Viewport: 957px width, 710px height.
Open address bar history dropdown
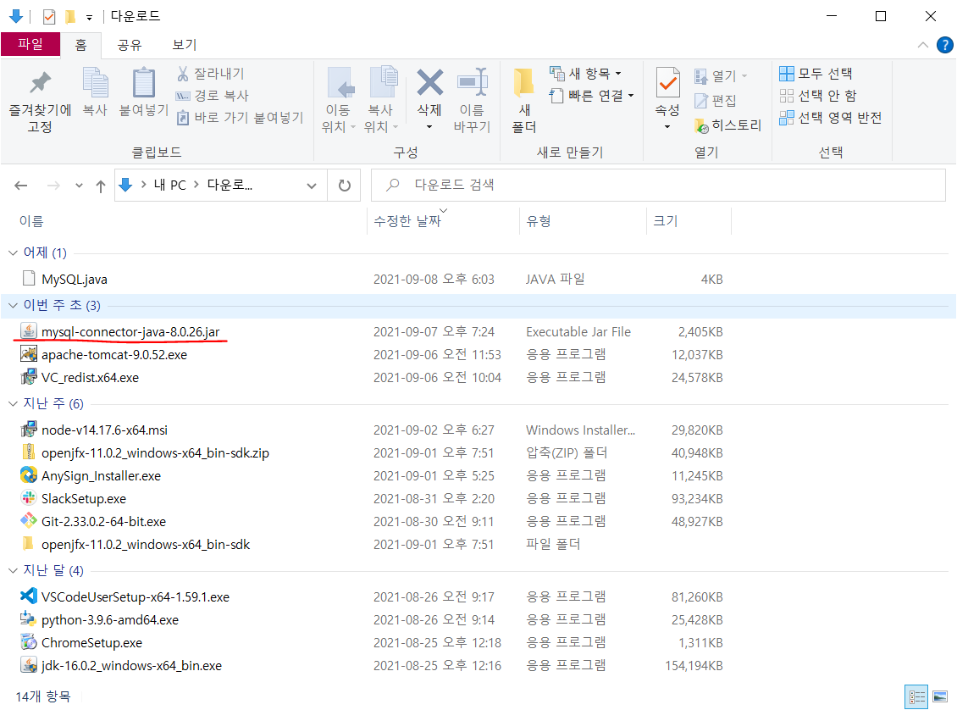(312, 186)
